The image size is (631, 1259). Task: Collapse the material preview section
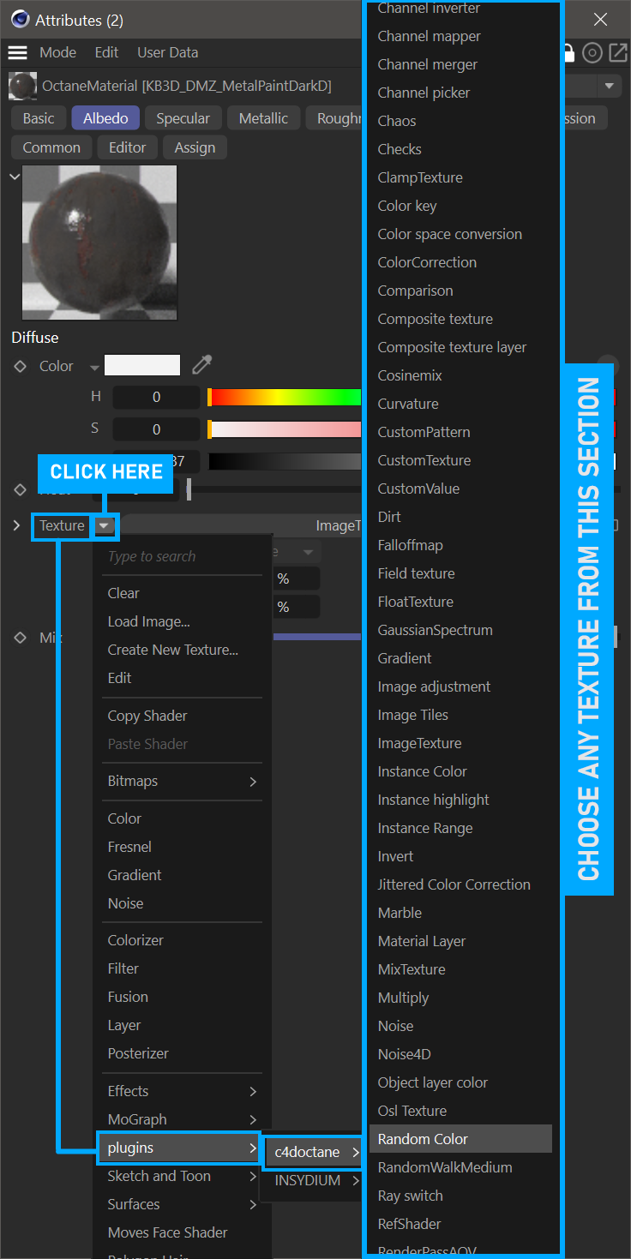point(14,177)
